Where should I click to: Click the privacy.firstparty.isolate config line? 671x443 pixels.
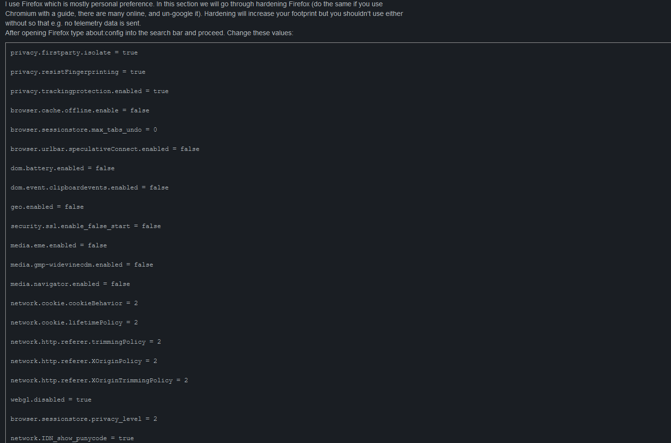pos(74,53)
